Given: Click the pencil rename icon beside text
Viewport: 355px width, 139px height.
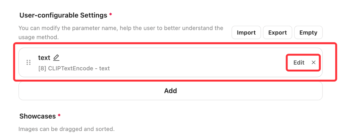Looking at the screenshot, I should pyautogui.click(x=56, y=58).
